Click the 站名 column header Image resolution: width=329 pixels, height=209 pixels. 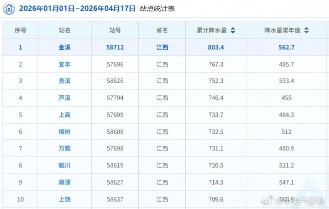(x=65, y=30)
